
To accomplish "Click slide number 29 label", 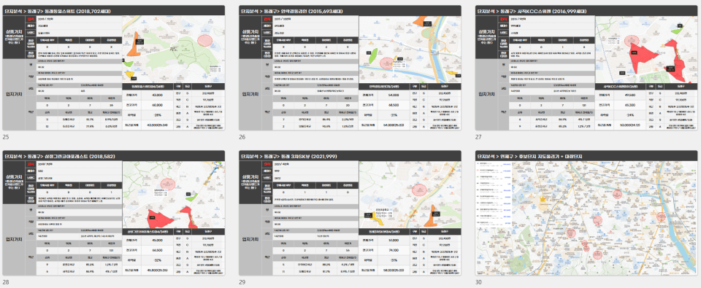I will click(x=242, y=282).
